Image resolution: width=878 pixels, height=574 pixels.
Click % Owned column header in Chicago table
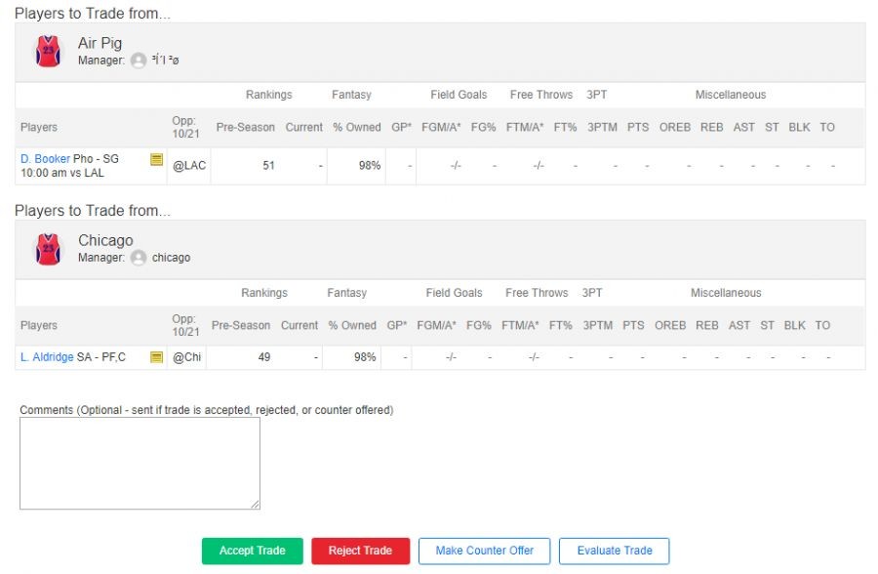point(351,325)
